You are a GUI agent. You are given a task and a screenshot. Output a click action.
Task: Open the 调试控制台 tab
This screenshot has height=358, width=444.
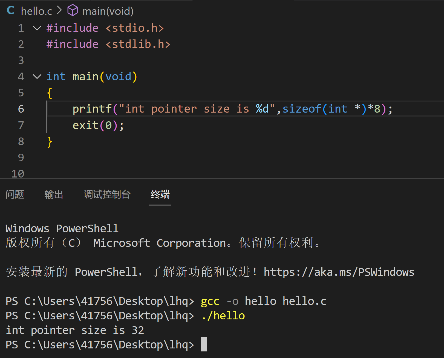coord(107,194)
